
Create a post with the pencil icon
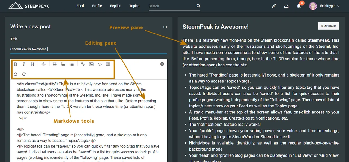pyautogui.click(x=274, y=6)
